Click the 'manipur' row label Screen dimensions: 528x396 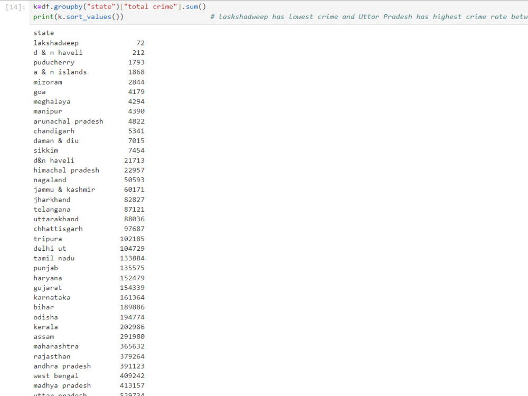pyautogui.click(x=48, y=111)
